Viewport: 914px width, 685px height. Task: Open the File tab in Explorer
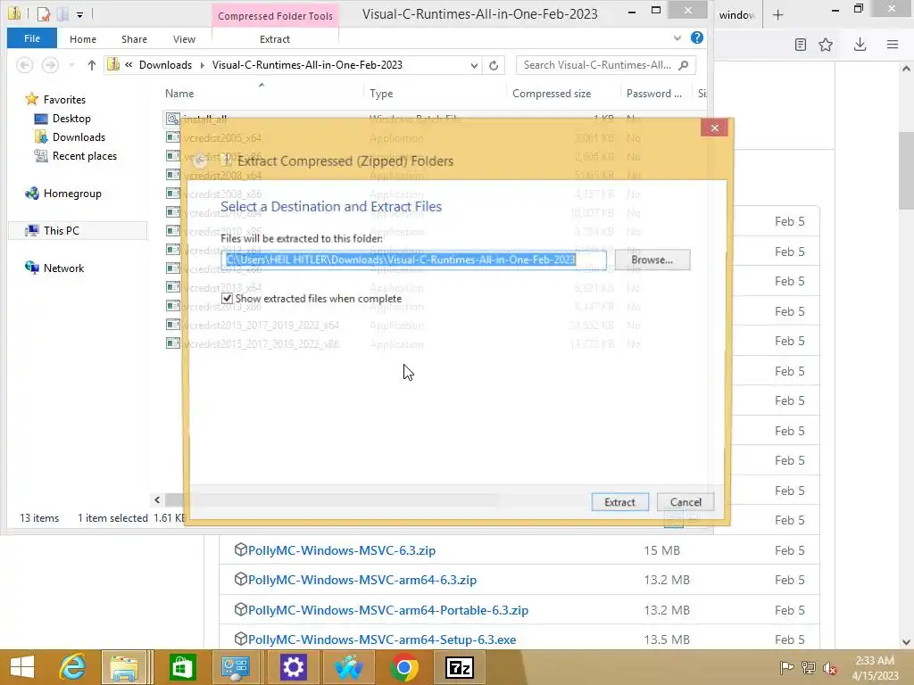click(x=32, y=38)
